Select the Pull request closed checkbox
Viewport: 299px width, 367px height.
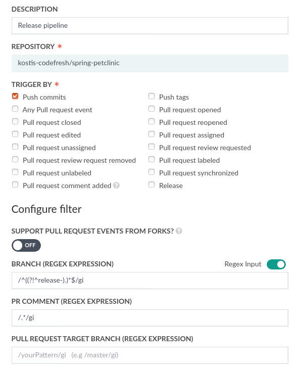coord(15,121)
